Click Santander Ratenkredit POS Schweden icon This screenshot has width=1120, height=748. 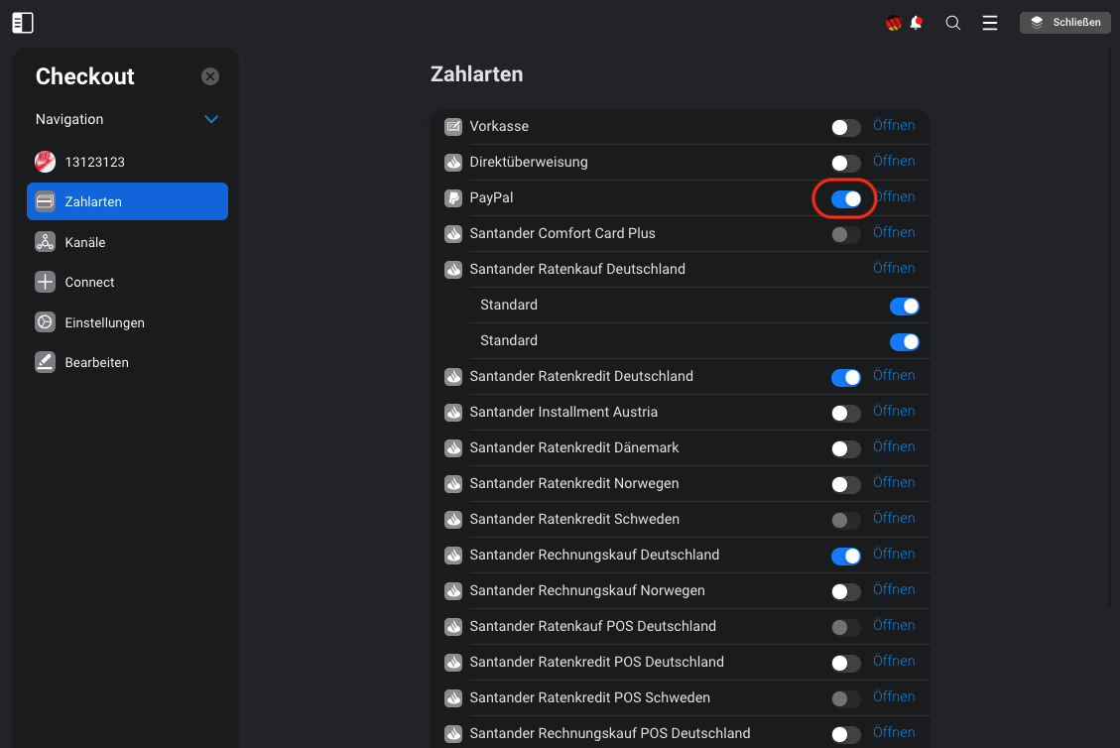coord(453,698)
